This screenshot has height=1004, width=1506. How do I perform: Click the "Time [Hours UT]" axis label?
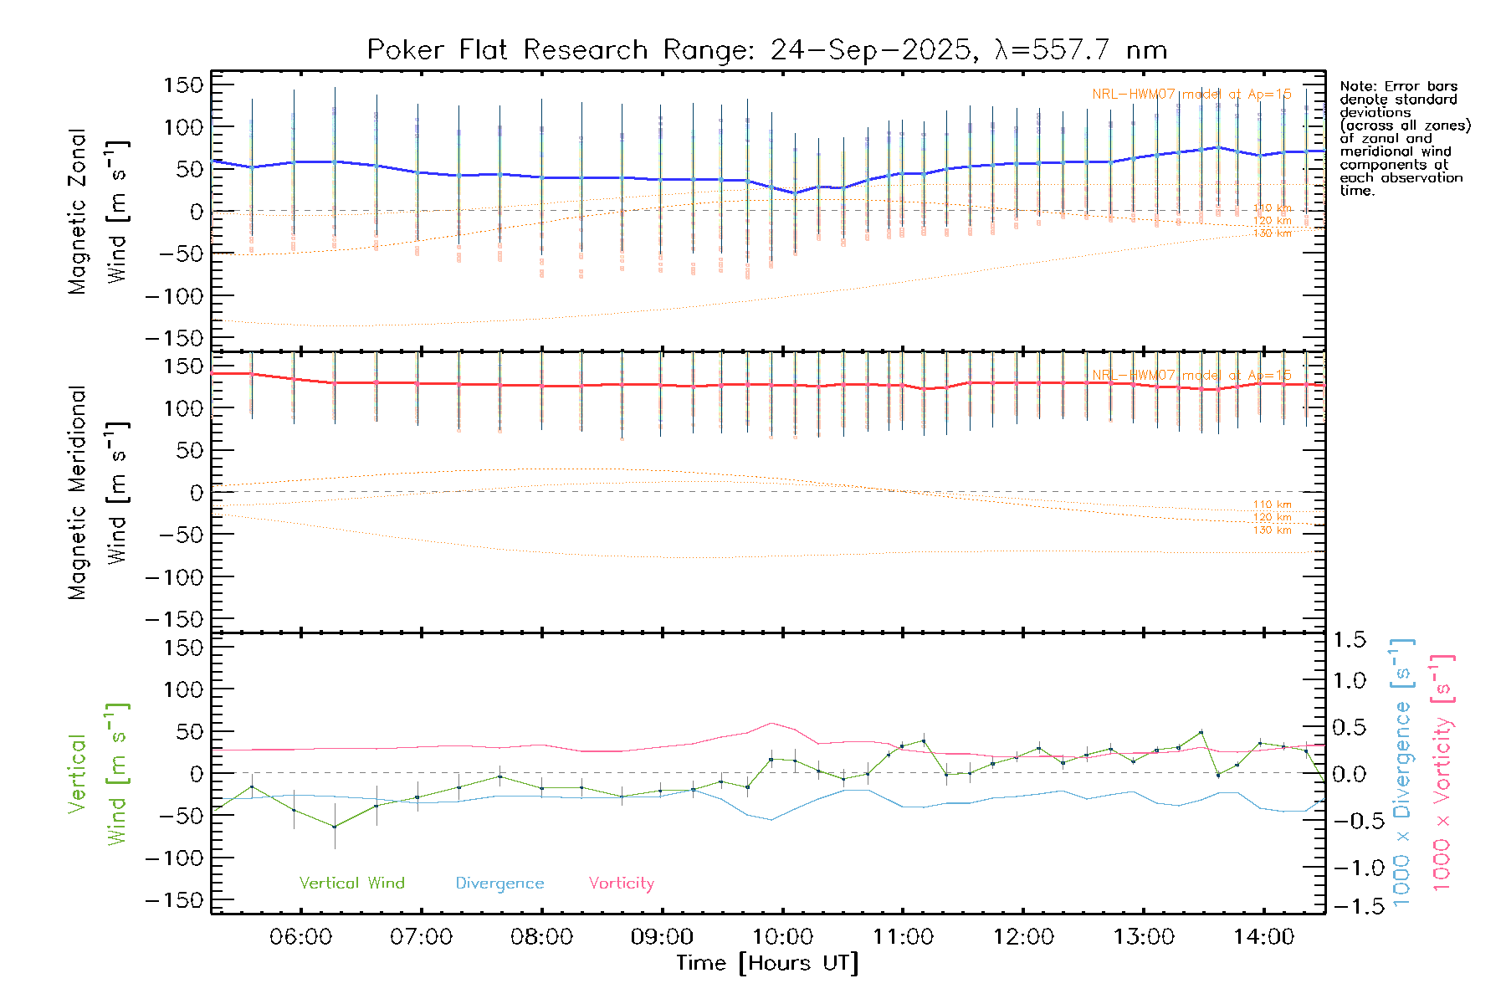766,963
